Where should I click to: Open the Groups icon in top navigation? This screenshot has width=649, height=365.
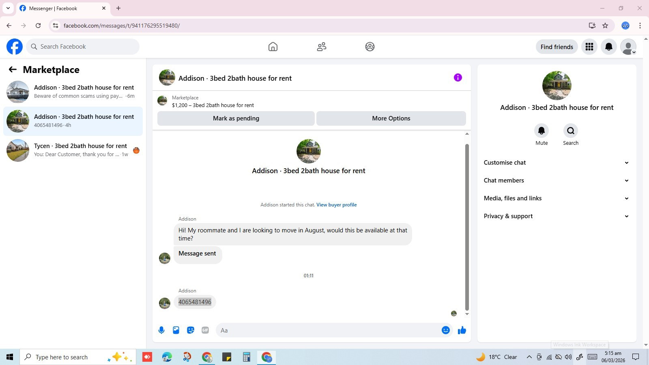click(x=370, y=47)
